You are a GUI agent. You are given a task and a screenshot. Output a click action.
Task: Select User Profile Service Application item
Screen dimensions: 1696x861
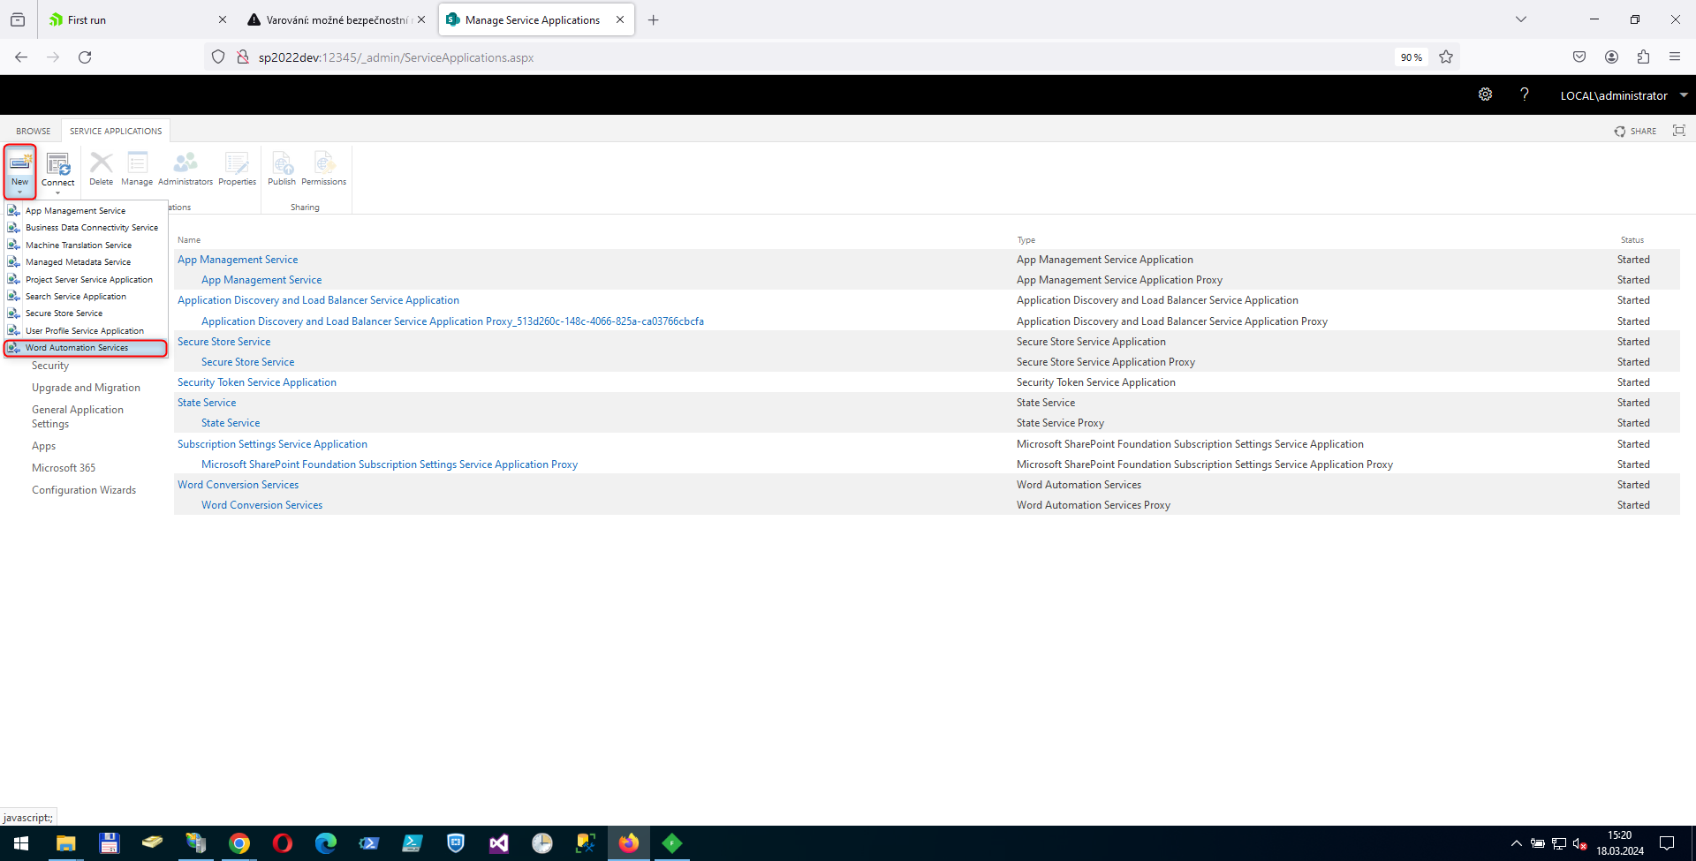[x=86, y=331]
